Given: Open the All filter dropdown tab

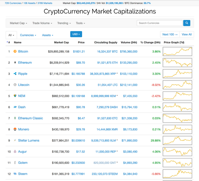Looking at the screenshot, I should [11, 35].
